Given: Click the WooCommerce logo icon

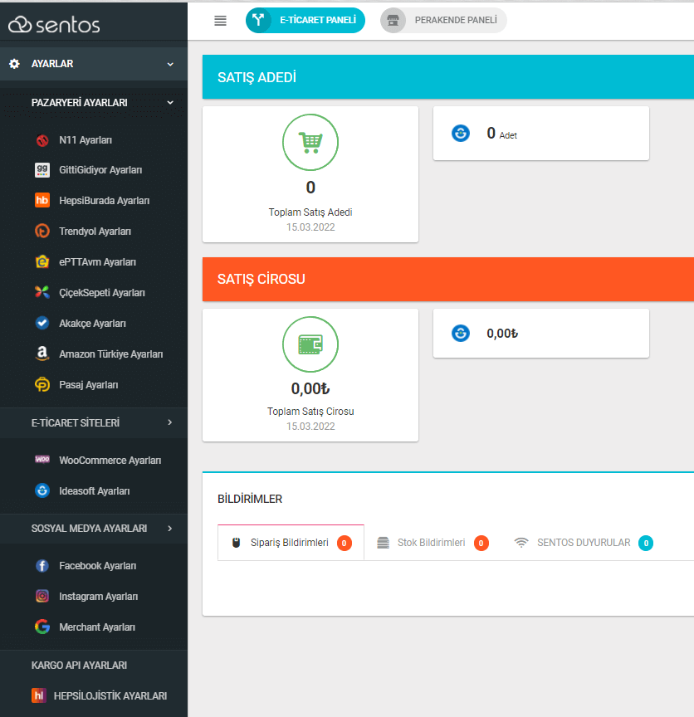Looking at the screenshot, I should pyautogui.click(x=42, y=459).
